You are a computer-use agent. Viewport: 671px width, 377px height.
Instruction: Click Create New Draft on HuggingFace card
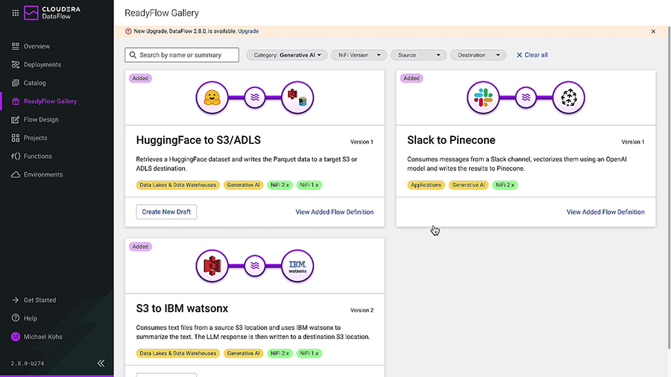pos(166,212)
